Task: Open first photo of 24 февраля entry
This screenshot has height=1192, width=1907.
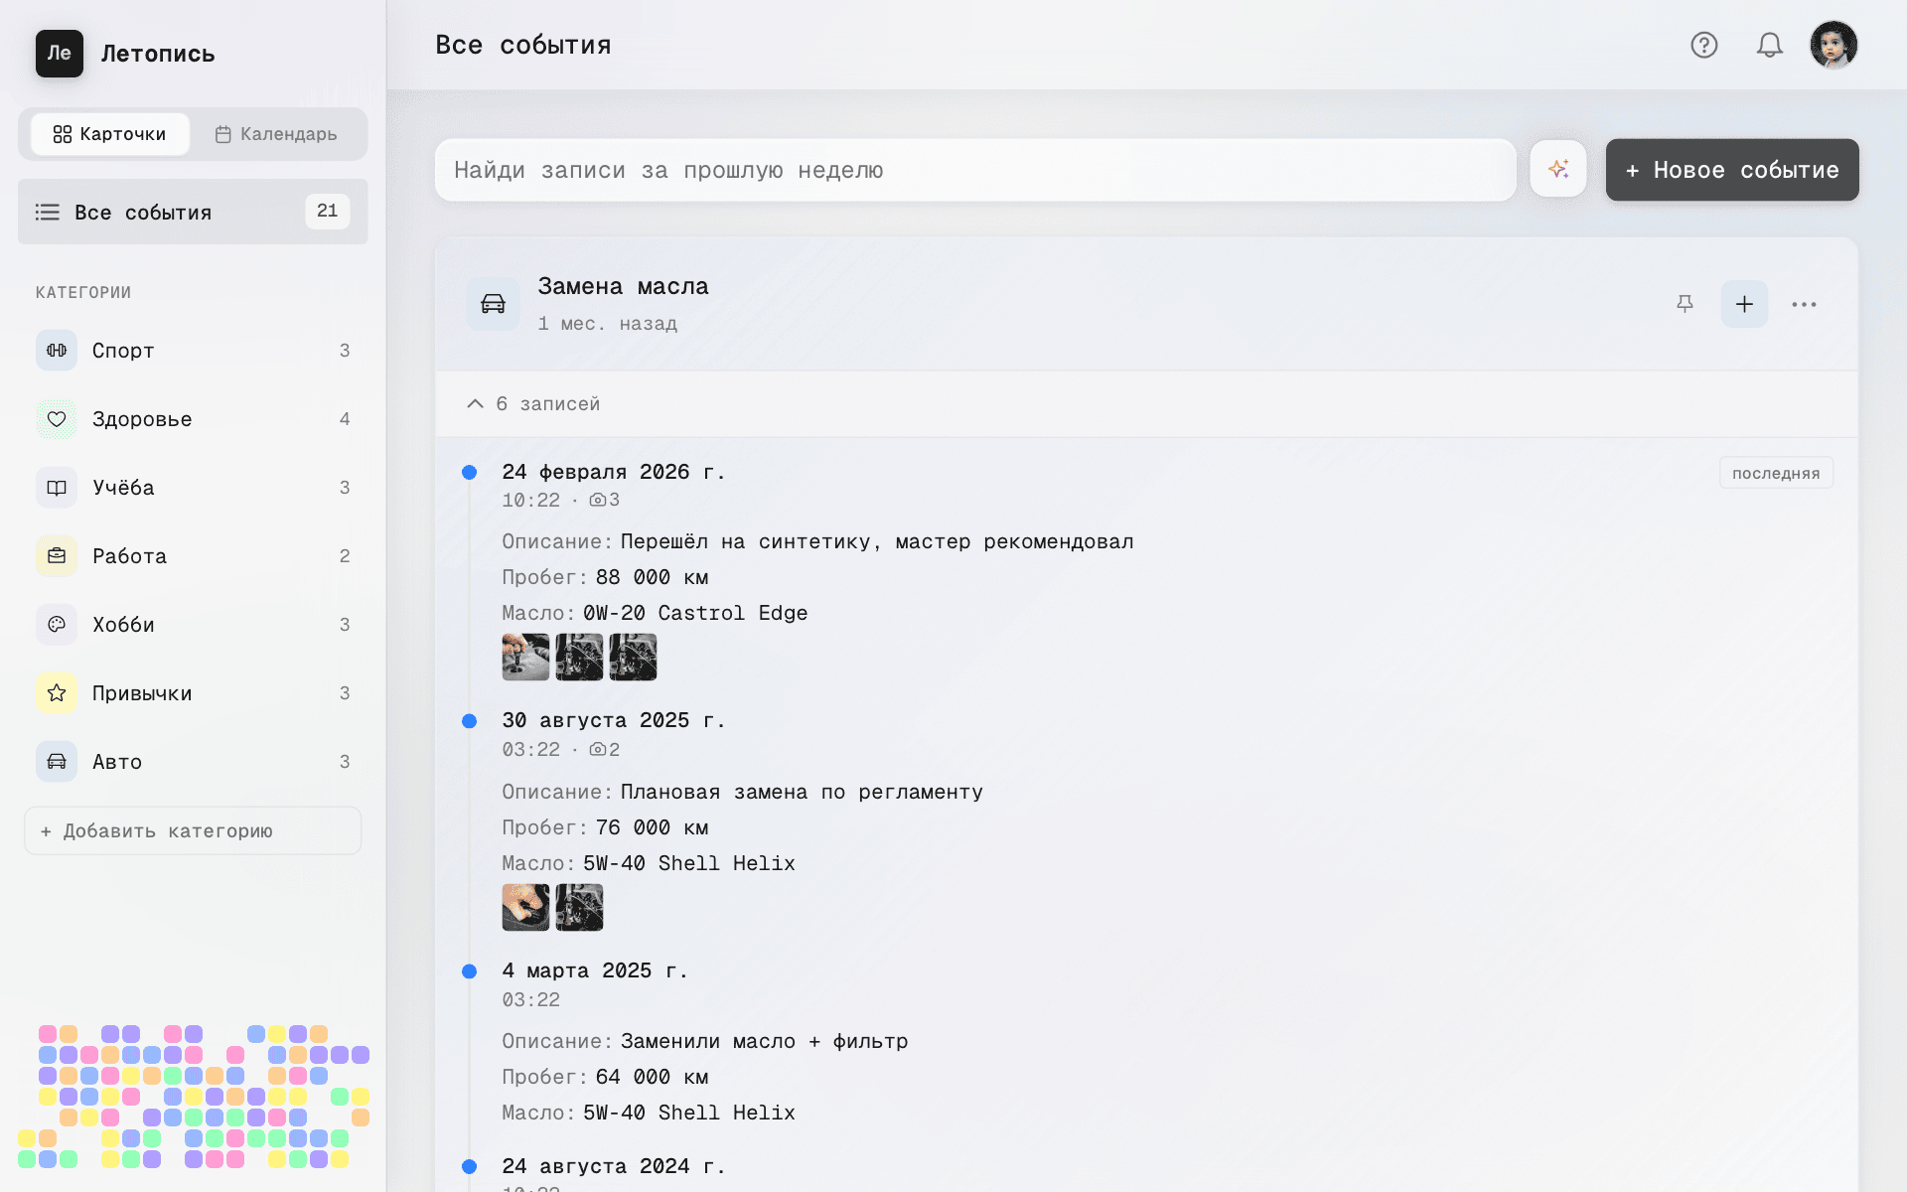Action: pyautogui.click(x=525, y=657)
